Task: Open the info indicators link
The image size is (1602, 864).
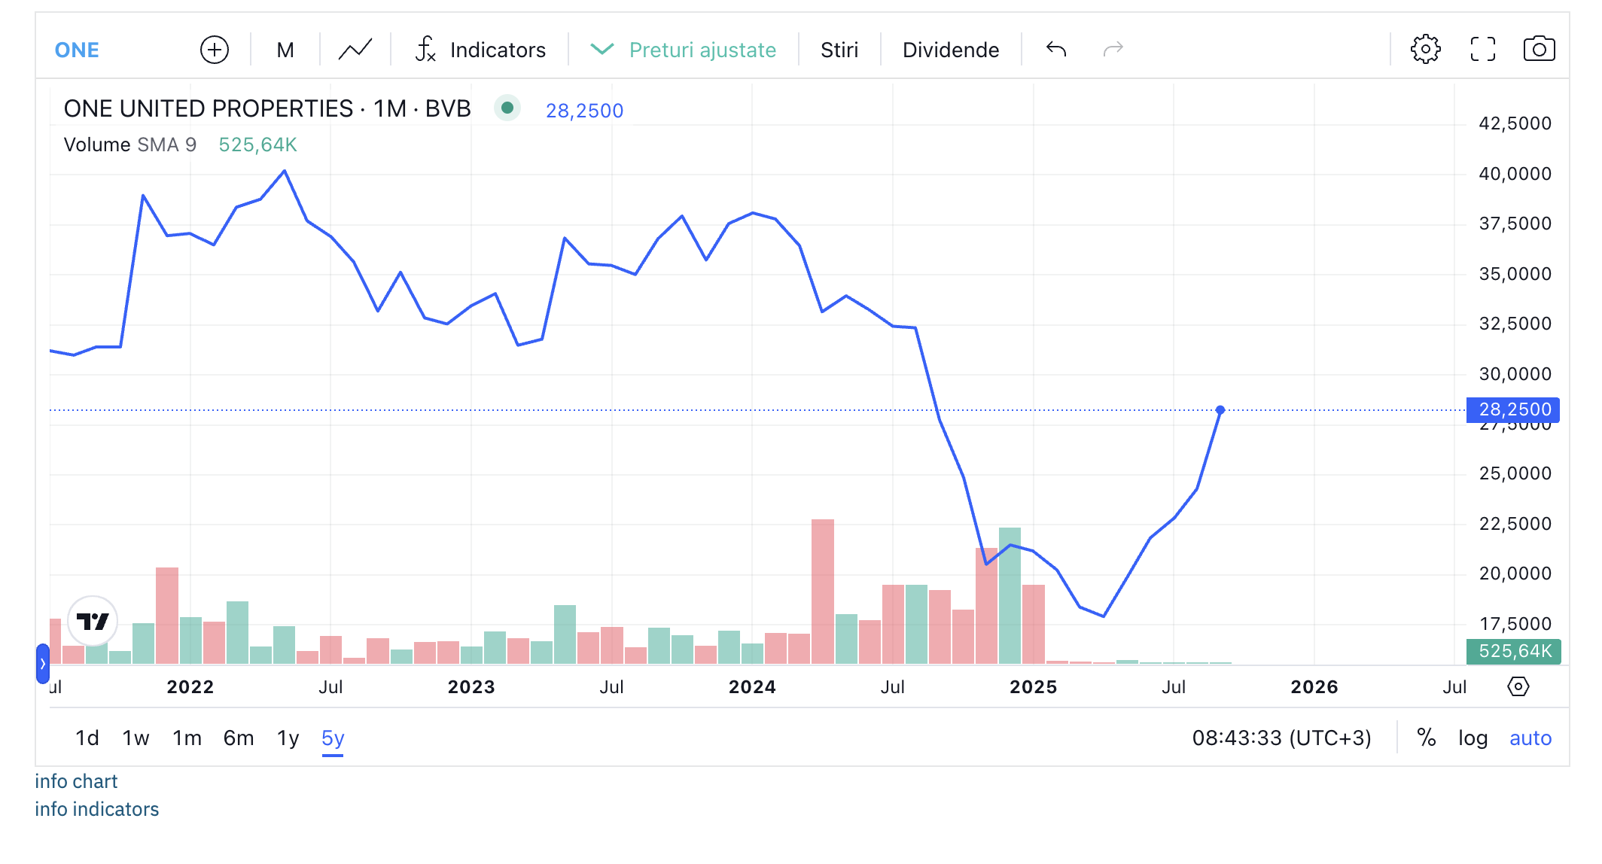Action: pyautogui.click(x=97, y=809)
